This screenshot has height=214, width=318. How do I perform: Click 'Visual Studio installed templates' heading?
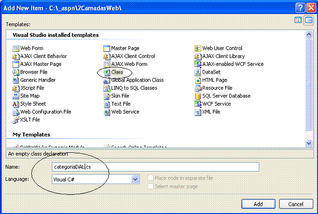[x=56, y=35]
